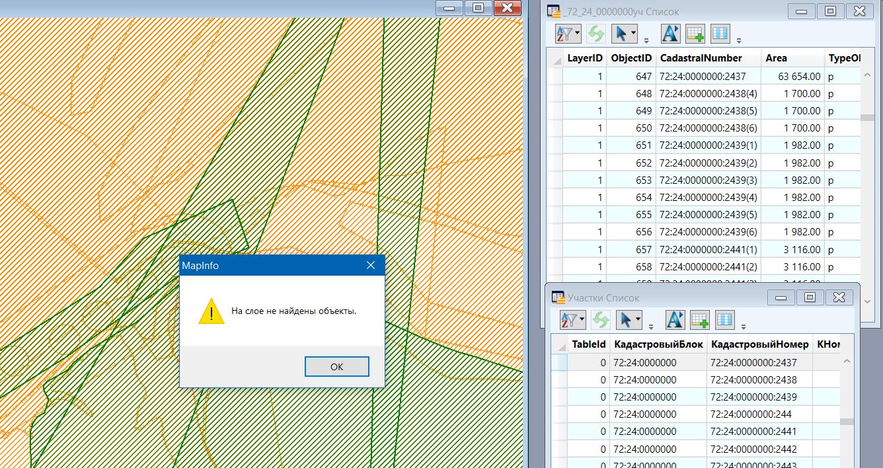
Task: Click OK in the MapInfo warning dialog
Action: coord(336,366)
